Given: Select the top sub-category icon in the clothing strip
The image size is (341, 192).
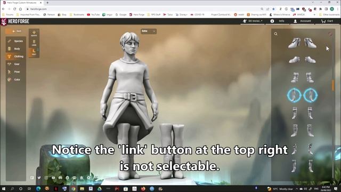Looking at the screenshot, I should click(34, 33).
